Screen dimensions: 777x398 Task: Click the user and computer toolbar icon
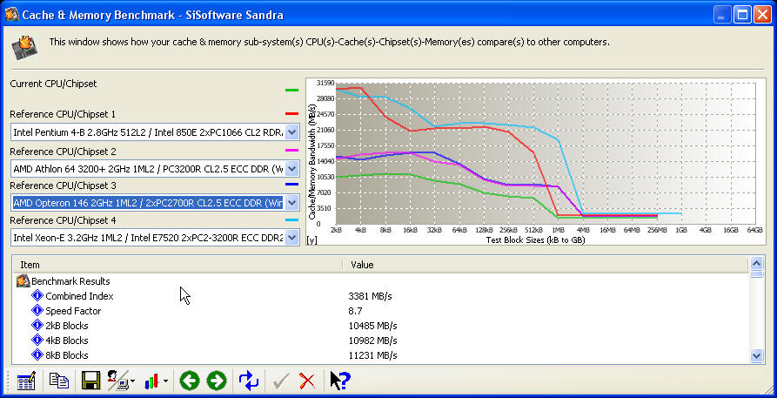(x=119, y=381)
